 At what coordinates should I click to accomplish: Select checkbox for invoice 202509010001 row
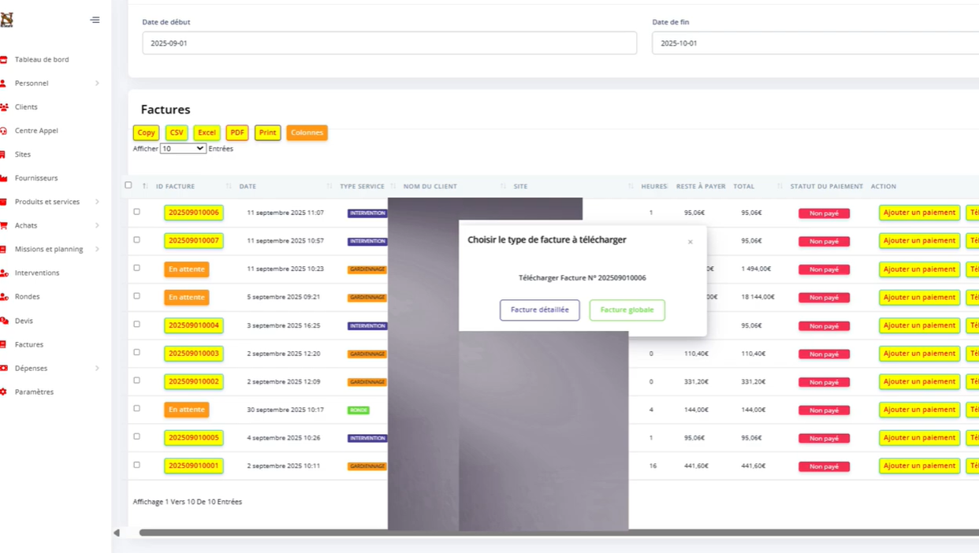pos(136,465)
